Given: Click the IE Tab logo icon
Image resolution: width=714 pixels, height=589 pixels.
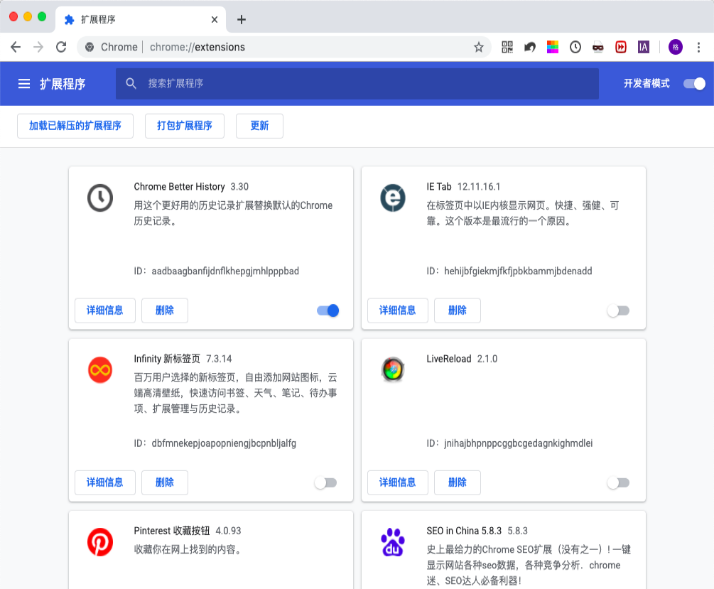Looking at the screenshot, I should point(393,198).
